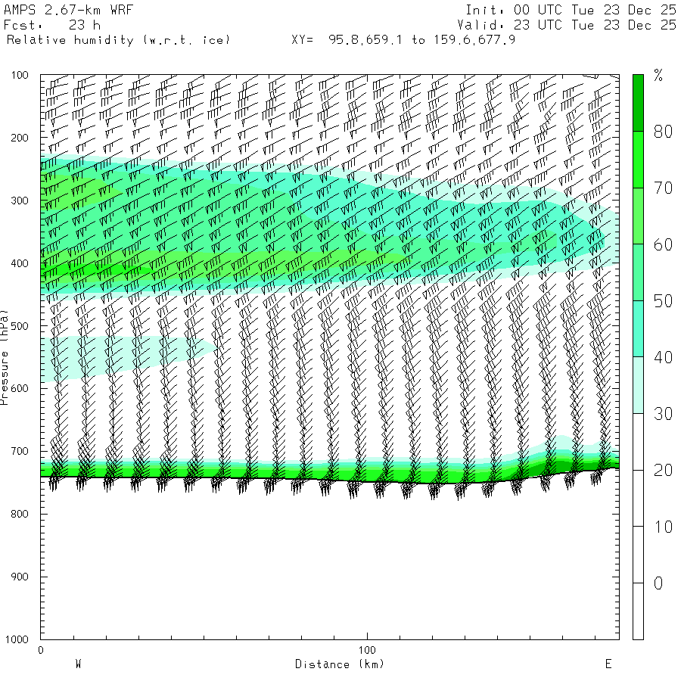Screen dimensions: 681x681
Task: Select the colorbar band between 60 and 70
Action: [638, 216]
